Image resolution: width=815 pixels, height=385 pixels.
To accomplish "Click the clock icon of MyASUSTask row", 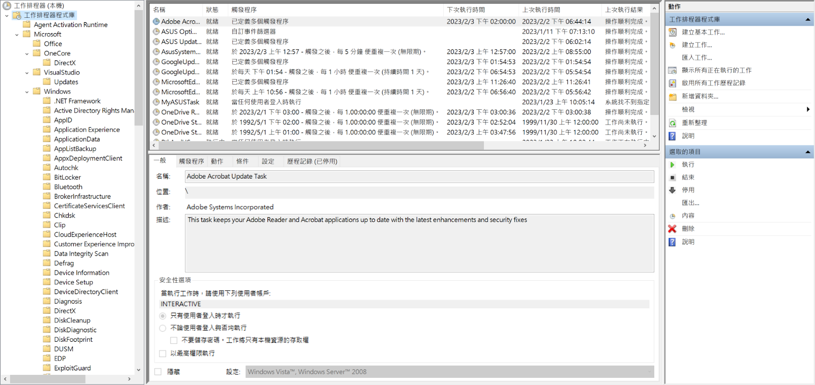I will 156,102.
